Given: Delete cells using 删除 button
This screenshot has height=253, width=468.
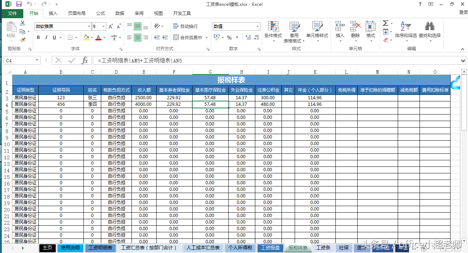Looking at the screenshot, I should (355, 31).
